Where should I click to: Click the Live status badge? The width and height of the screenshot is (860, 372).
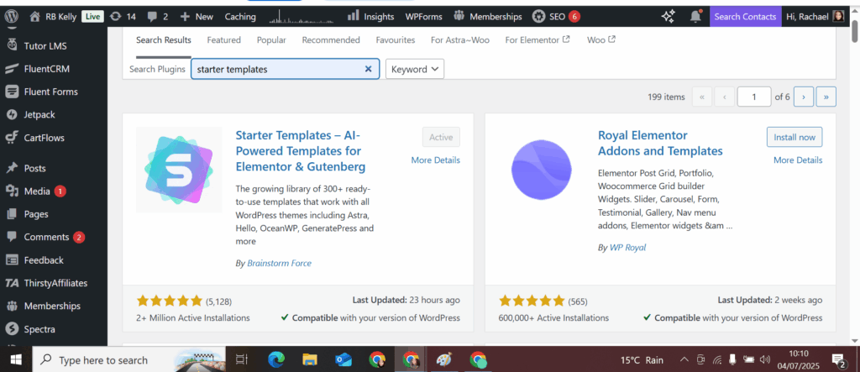(x=92, y=17)
